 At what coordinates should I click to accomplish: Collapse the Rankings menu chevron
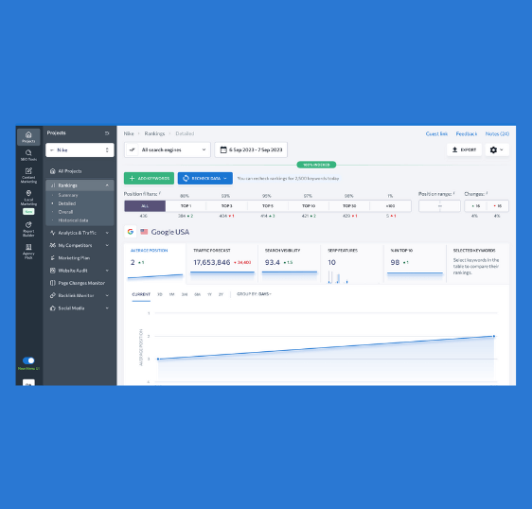pyautogui.click(x=107, y=185)
